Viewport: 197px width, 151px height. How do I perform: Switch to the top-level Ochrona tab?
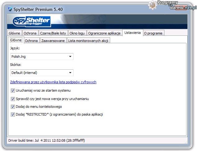[30, 33]
